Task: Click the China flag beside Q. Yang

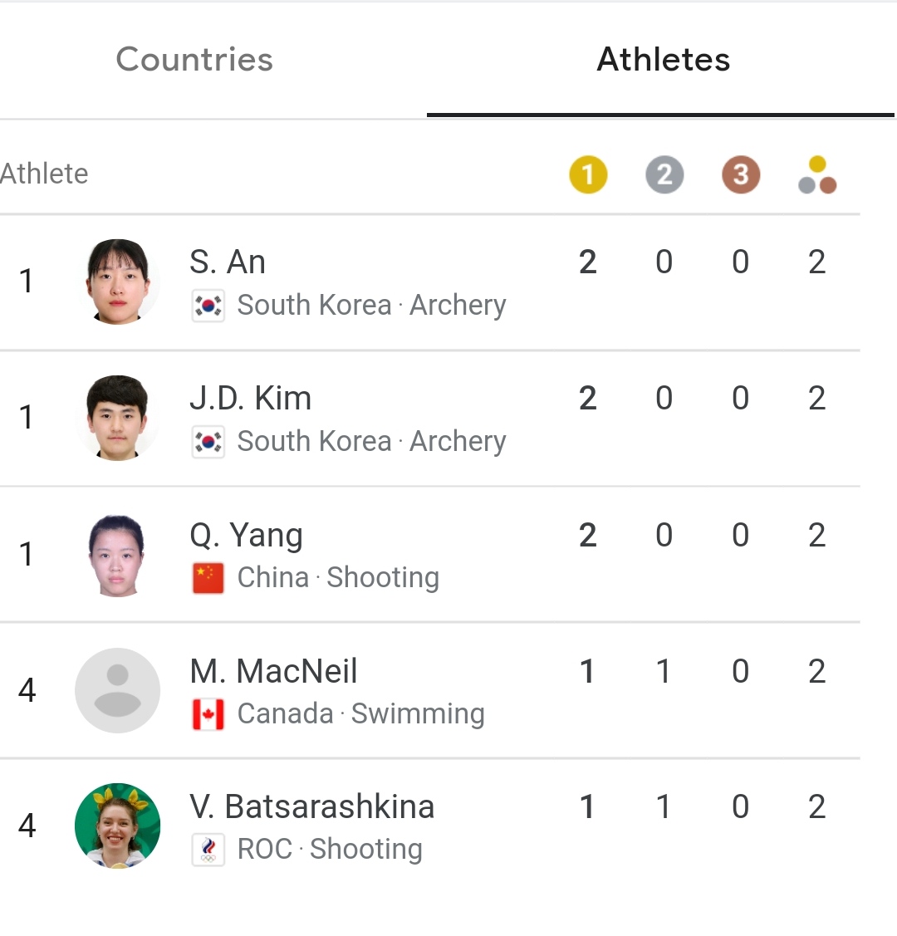Action: point(208,578)
